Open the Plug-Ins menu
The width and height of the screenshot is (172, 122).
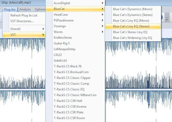point(10,9)
